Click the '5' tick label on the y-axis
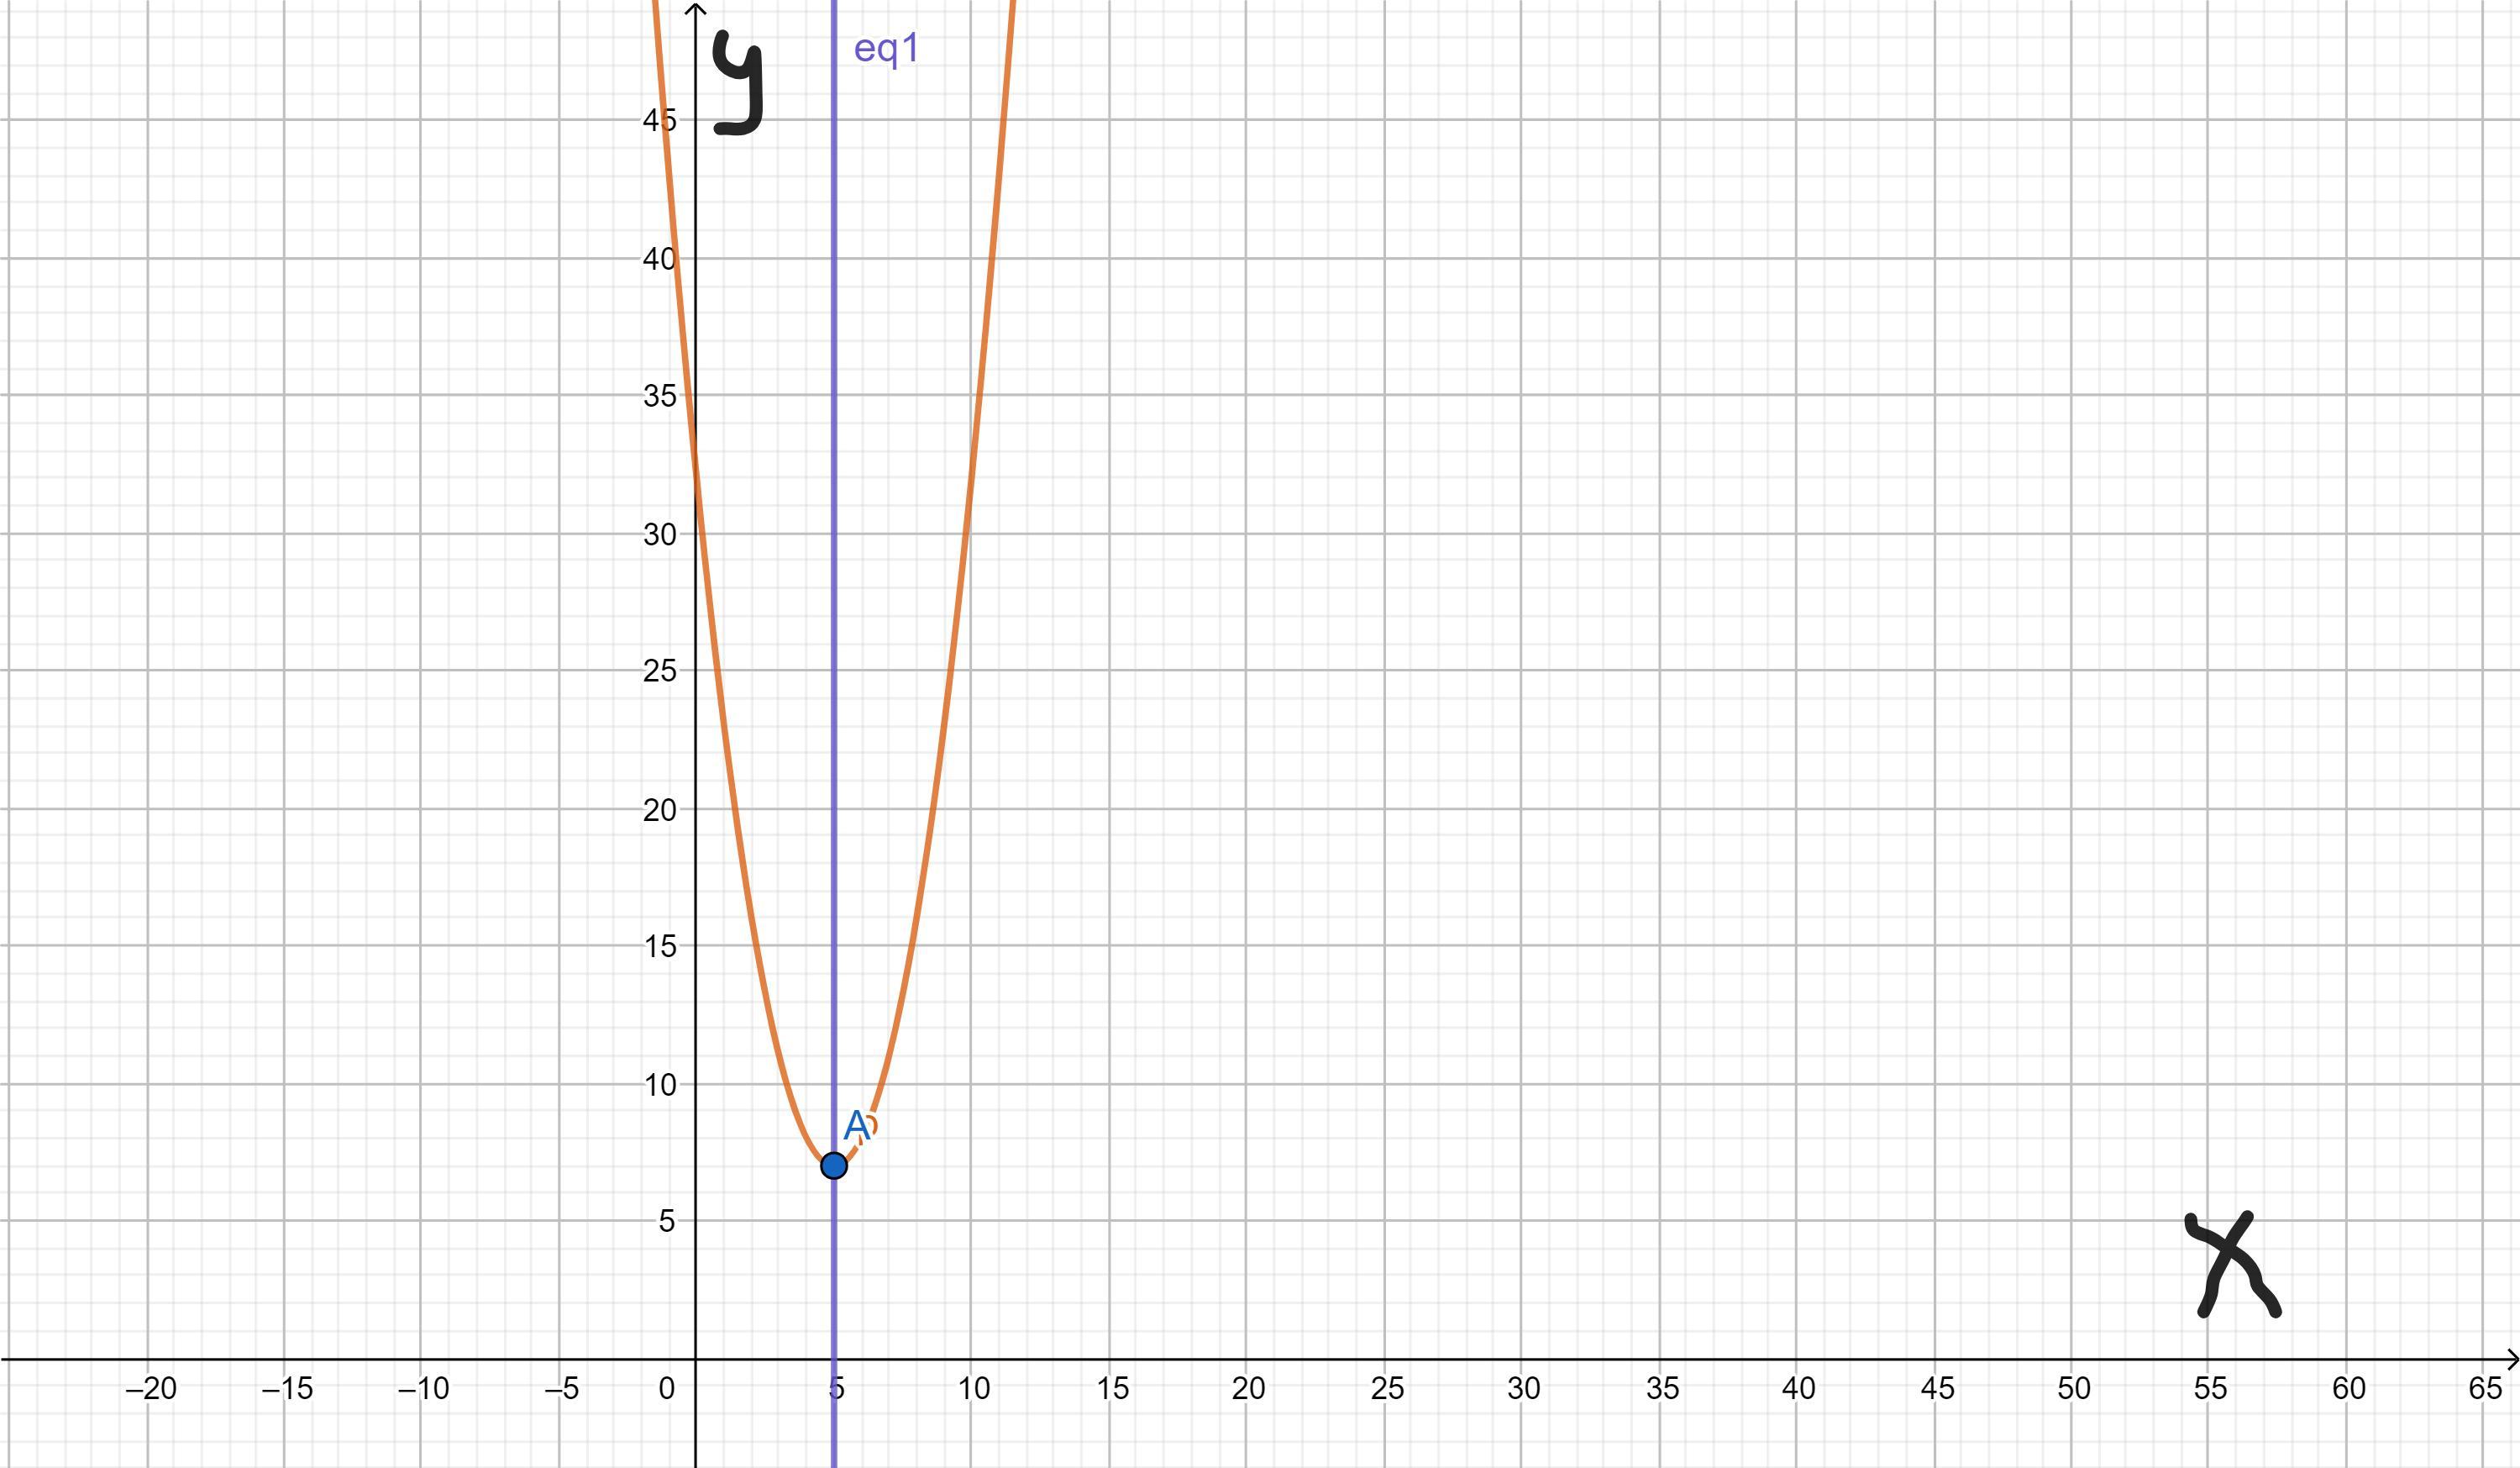The width and height of the screenshot is (2520, 1468). tap(667, 1222)
